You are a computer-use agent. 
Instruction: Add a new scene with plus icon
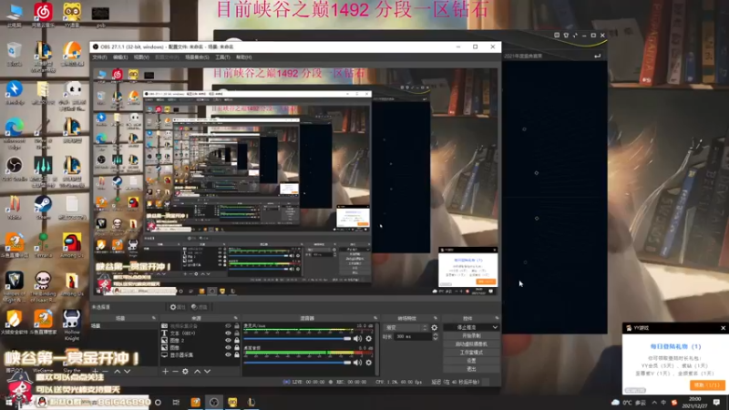pos(96,372)
